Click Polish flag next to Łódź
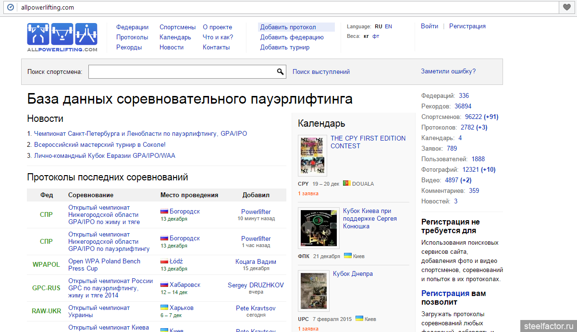 164,261
